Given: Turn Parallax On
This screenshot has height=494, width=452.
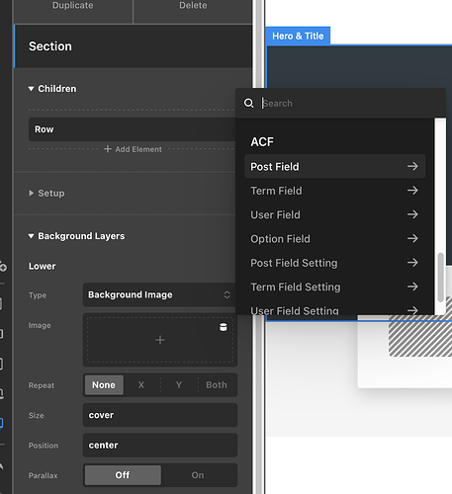Looking at the screenshot, I should 198,475.
